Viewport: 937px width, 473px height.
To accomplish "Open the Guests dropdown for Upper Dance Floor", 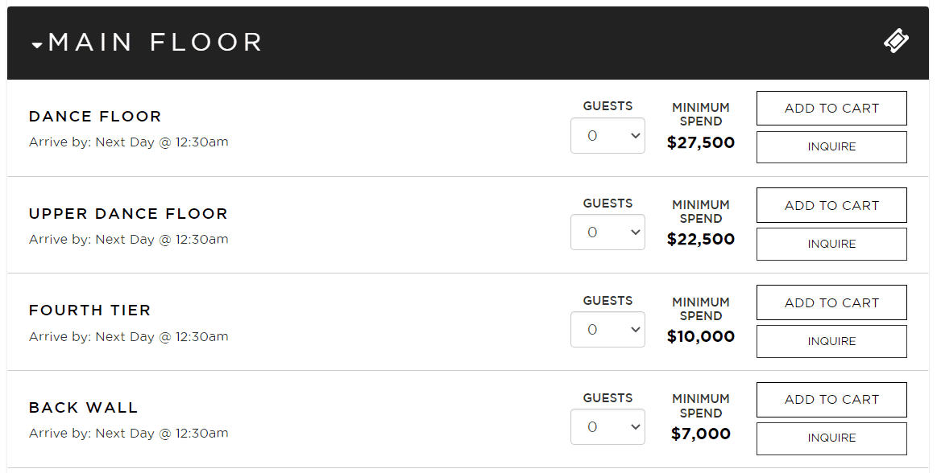I will (607, 232).
